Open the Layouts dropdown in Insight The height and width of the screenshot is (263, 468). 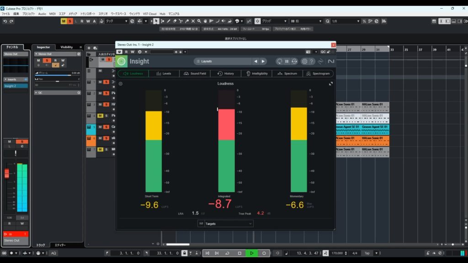(223, 61)
